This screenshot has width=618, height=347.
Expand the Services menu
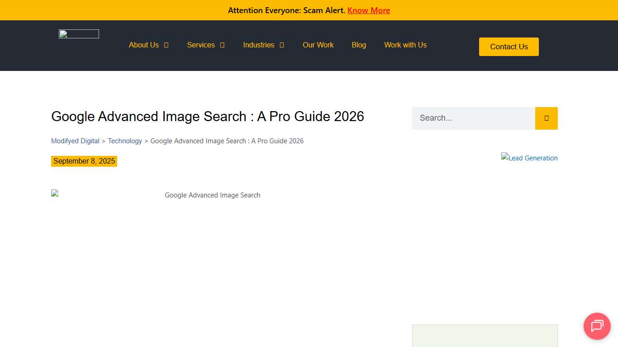[201, 45]
